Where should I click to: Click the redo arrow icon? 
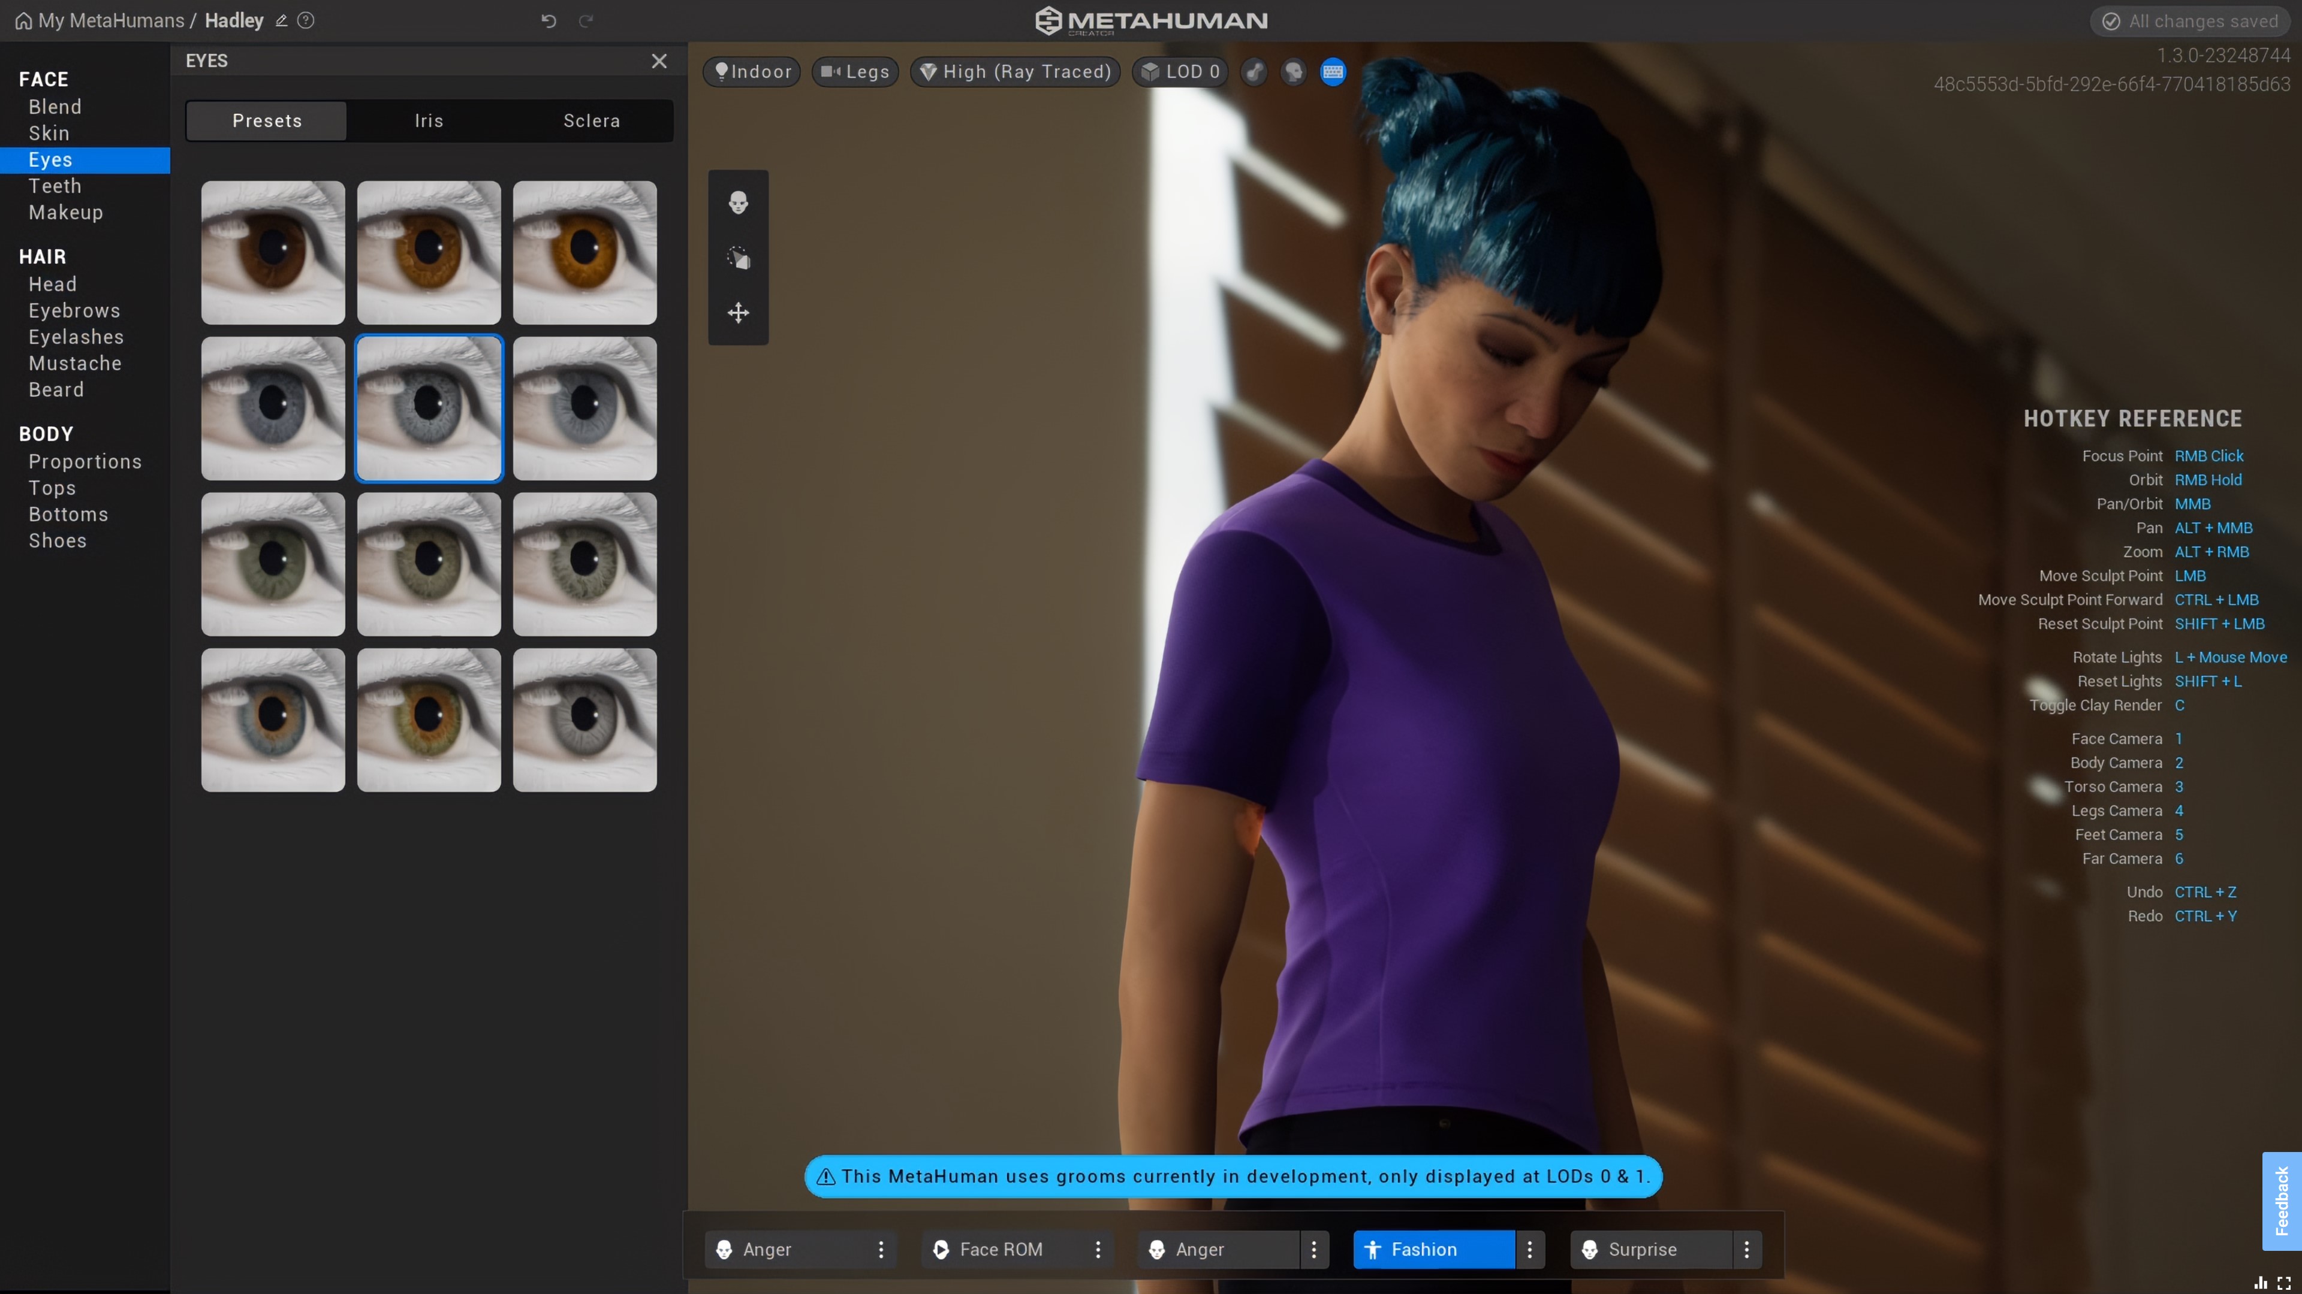586,20
